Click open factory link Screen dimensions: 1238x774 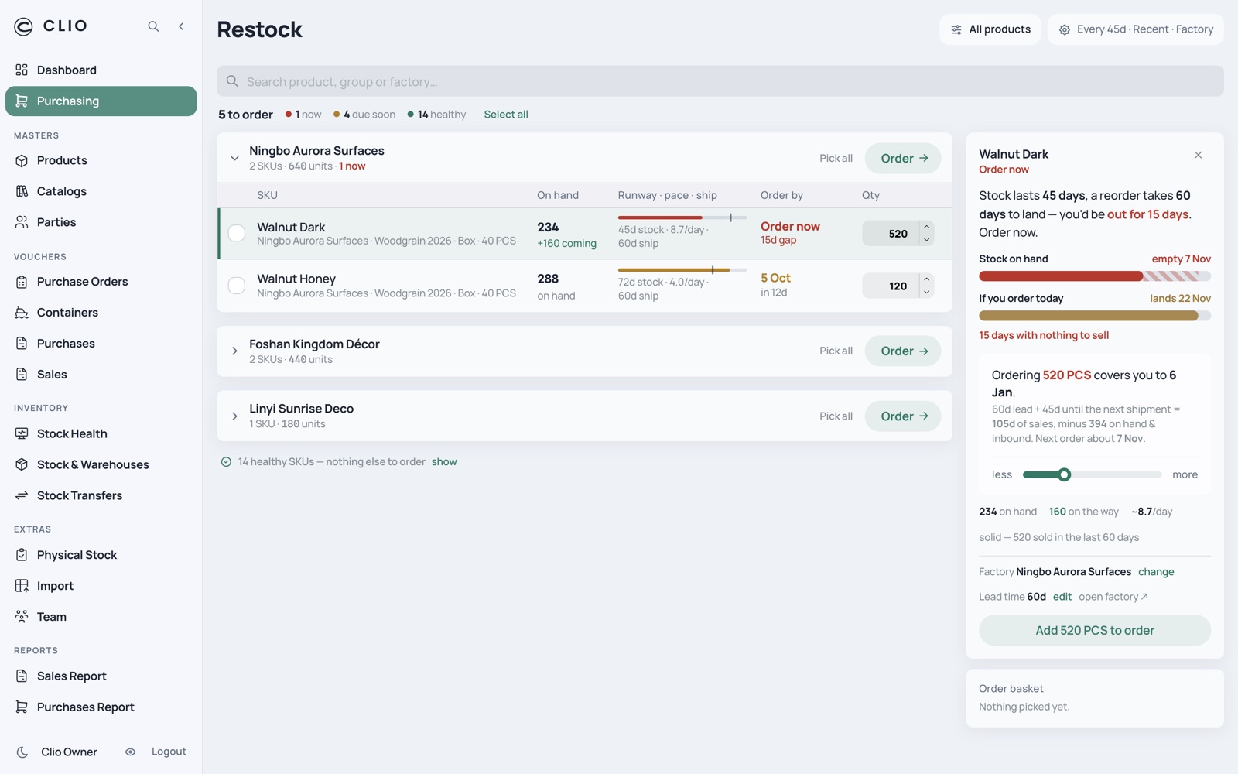pos(1113,597)
